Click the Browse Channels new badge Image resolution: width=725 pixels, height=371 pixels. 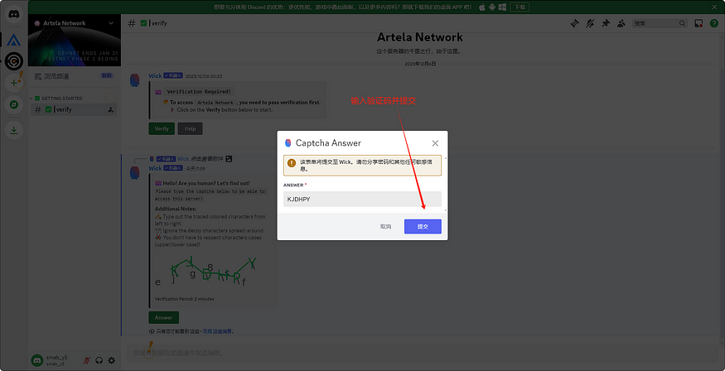pos(106,76)
